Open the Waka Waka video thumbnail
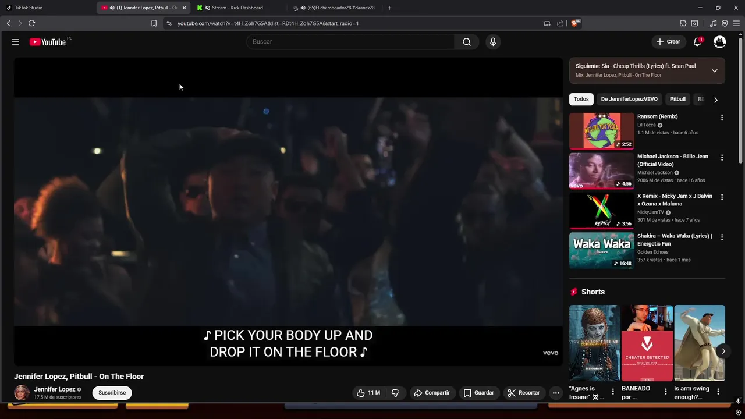Screen dimensions: 745x419 click(601, 250)
